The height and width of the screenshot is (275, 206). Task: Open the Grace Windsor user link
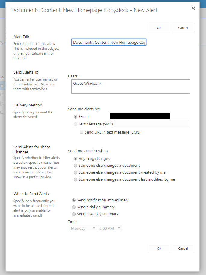coord(86,84)
